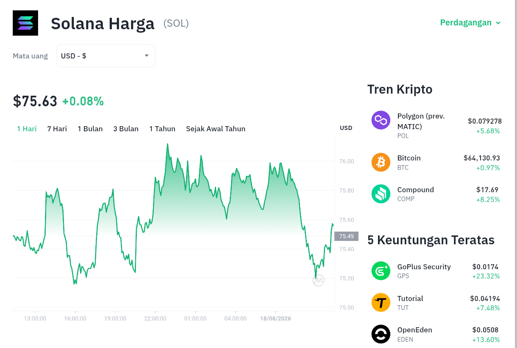Click the CoinMarketCap watermark on chart
Viewport: 517px width, 348px height.
(x=319, y=280)
